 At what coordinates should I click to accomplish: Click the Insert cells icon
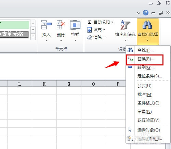(x=46, y=25)
